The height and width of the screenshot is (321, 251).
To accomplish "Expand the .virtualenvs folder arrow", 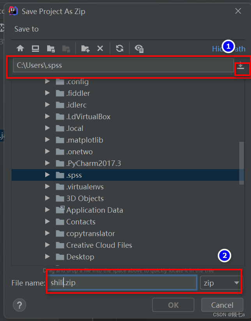I will (48, 187).
